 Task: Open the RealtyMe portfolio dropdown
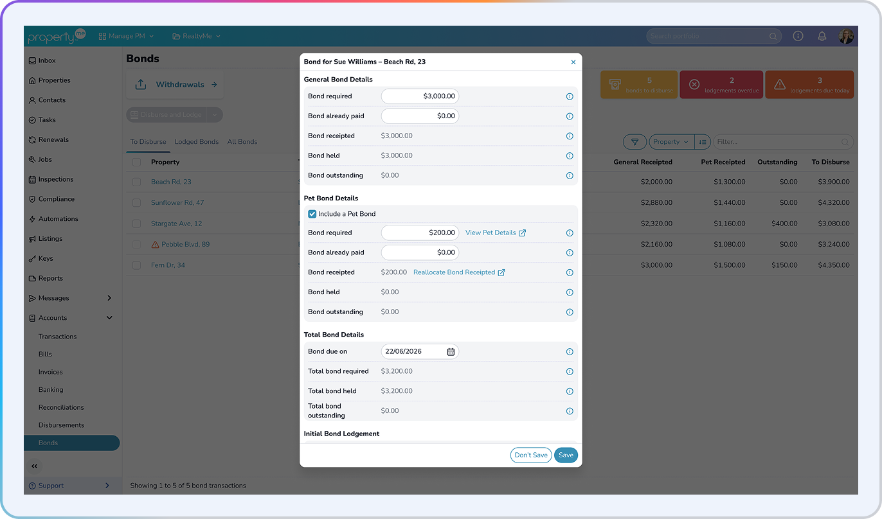[x=197, y=36]
